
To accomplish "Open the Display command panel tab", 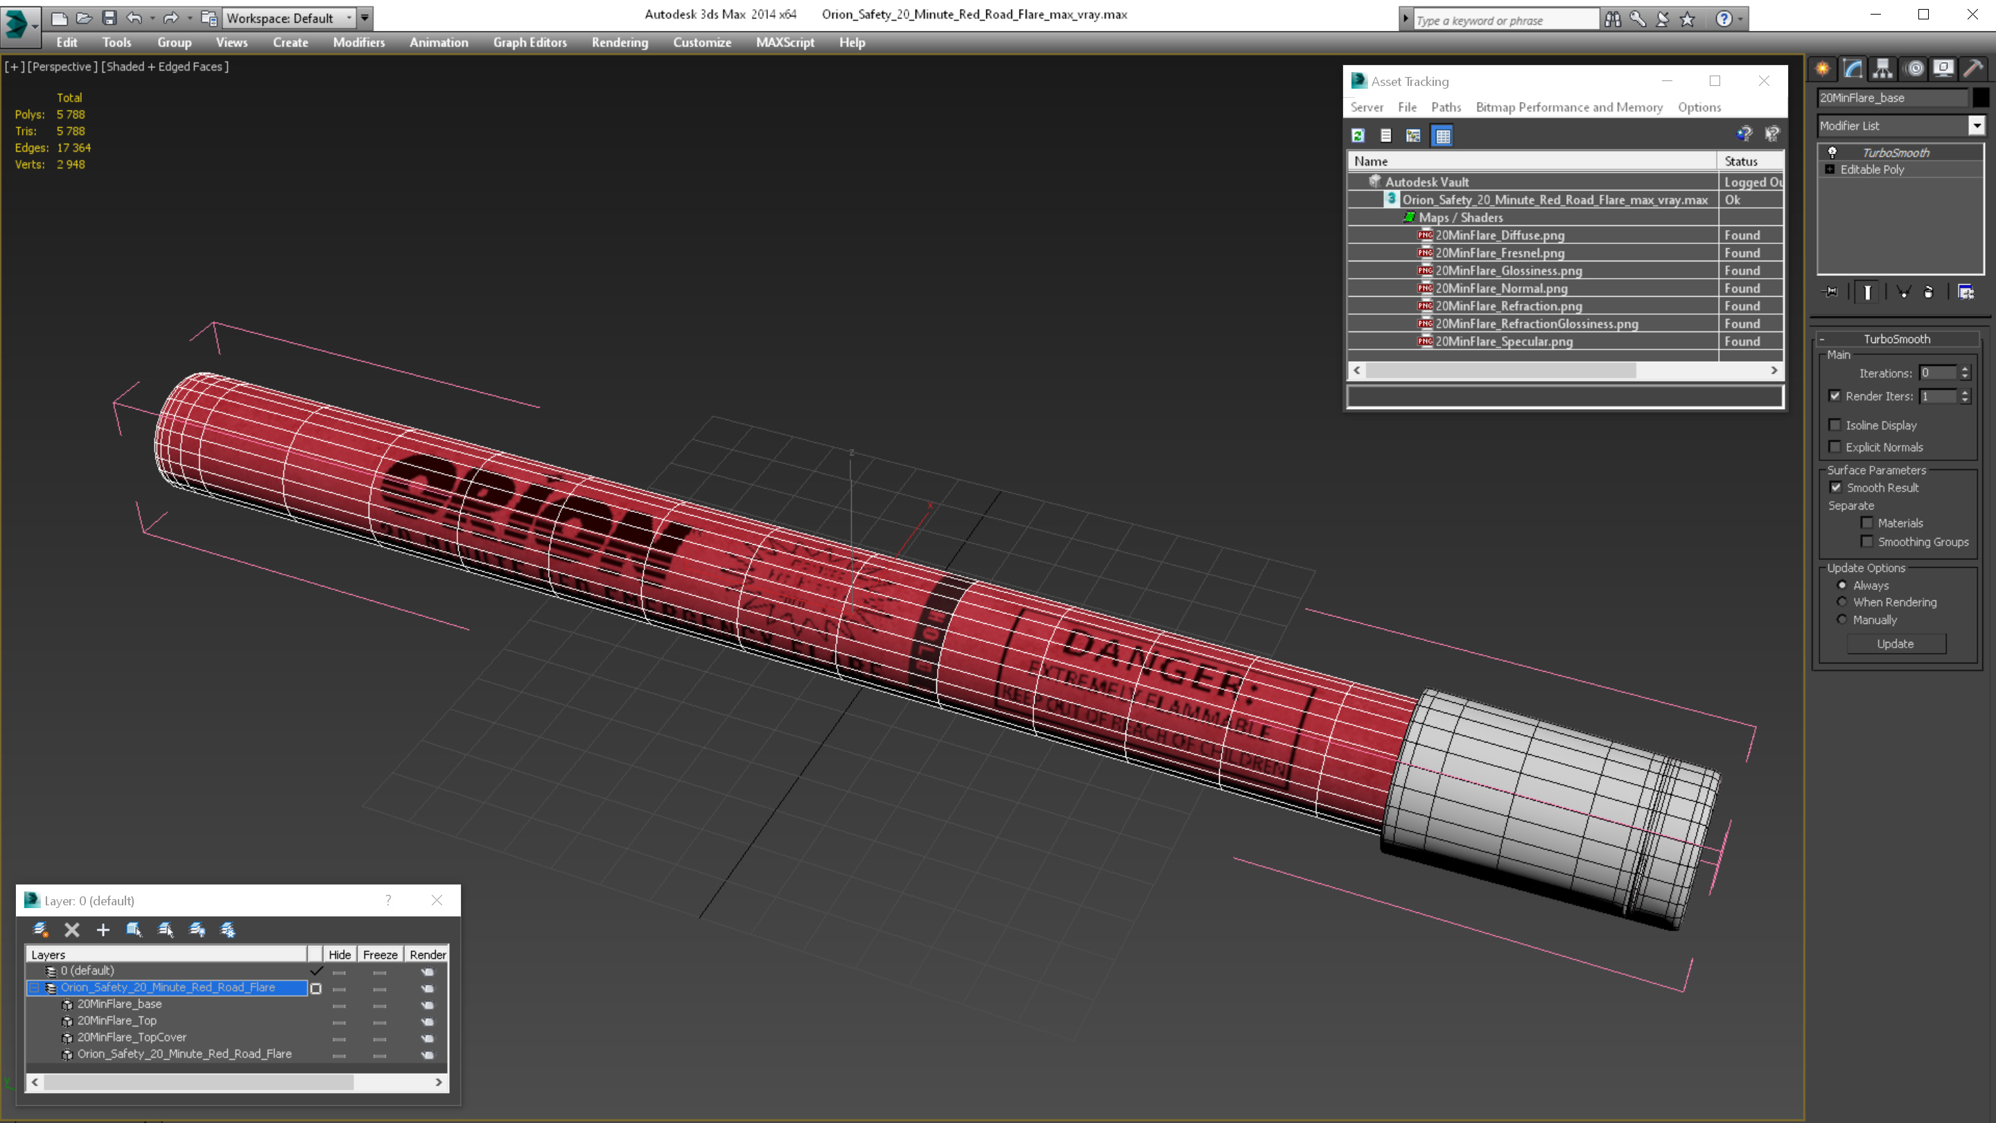I will [1943, 69].
